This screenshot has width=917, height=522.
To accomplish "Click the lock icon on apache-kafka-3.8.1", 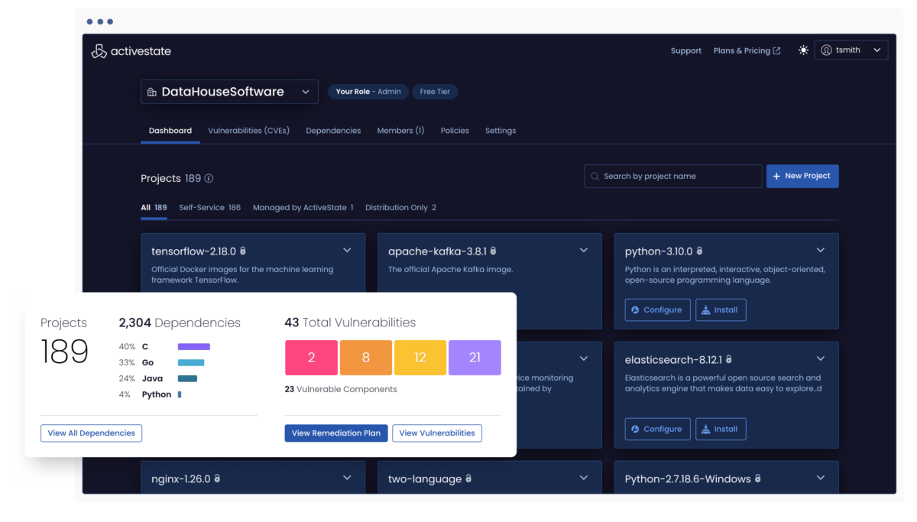I will click(494, 250).
